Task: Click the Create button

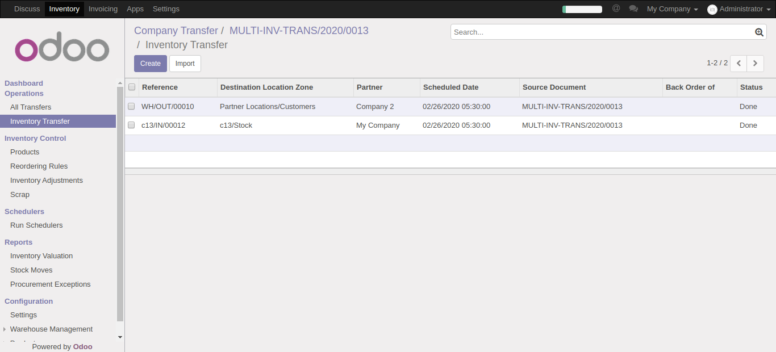Action: [151, 64]
